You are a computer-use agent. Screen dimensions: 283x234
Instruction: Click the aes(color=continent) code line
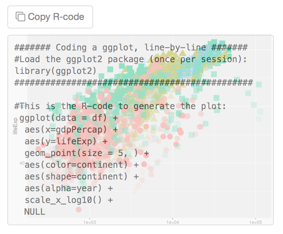coord(82,165)
